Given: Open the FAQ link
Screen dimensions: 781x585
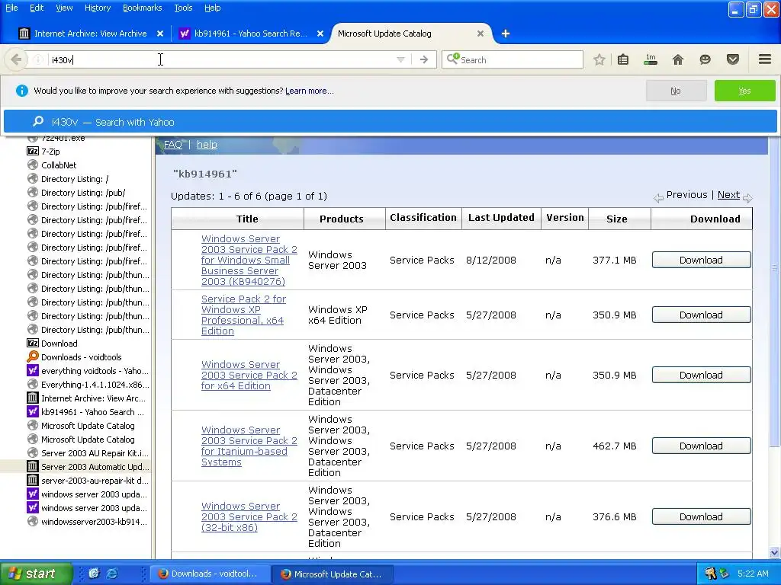Looking at the screenshot, I should (x=173, y=144).
